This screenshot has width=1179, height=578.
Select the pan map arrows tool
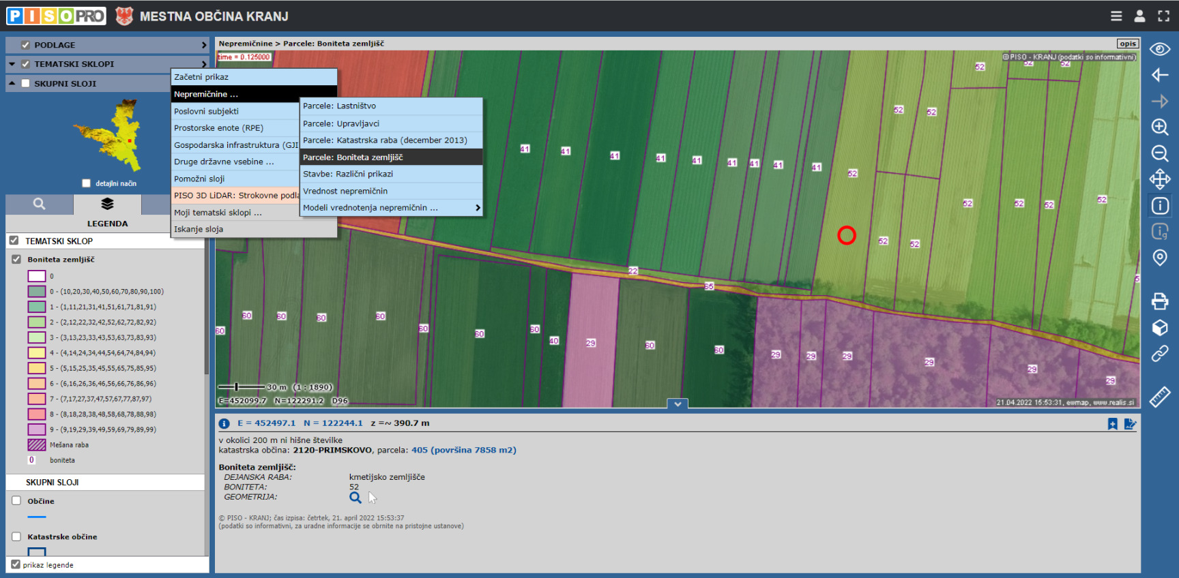coord(1159,179)
